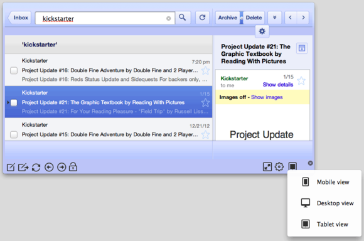
Task: Click the refresh mail button
Action: point(202,18)
